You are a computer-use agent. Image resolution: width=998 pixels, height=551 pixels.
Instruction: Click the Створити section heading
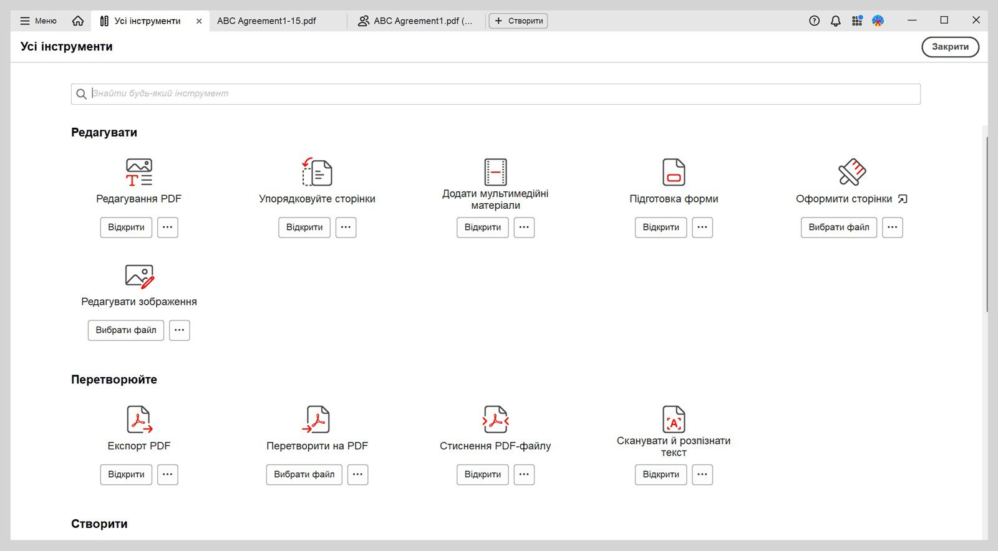pyautogui.click(x=99, y=524)
